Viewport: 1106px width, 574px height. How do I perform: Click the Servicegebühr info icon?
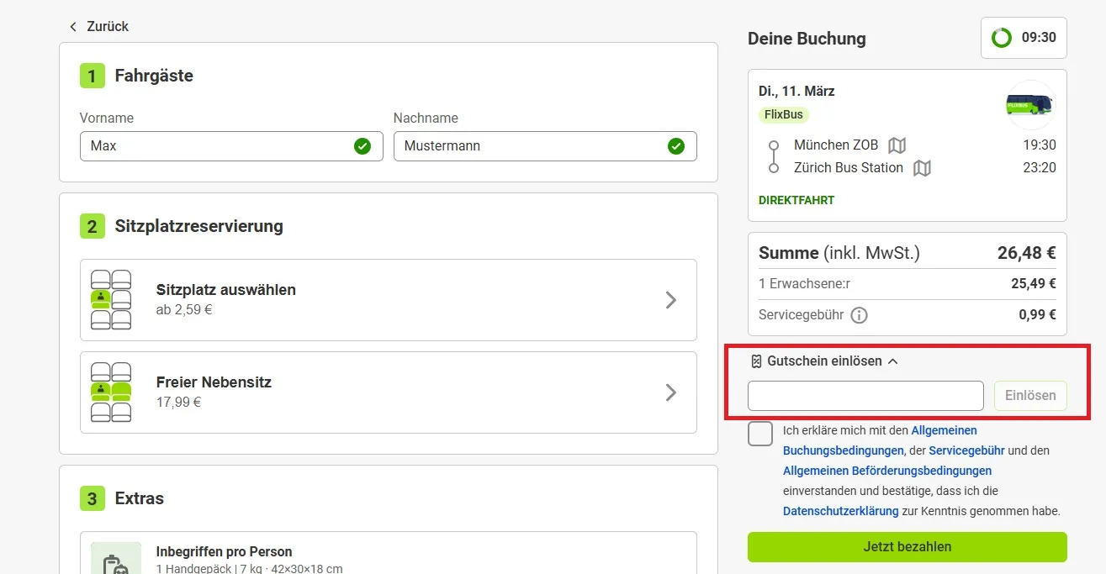(x=859, y=315)
